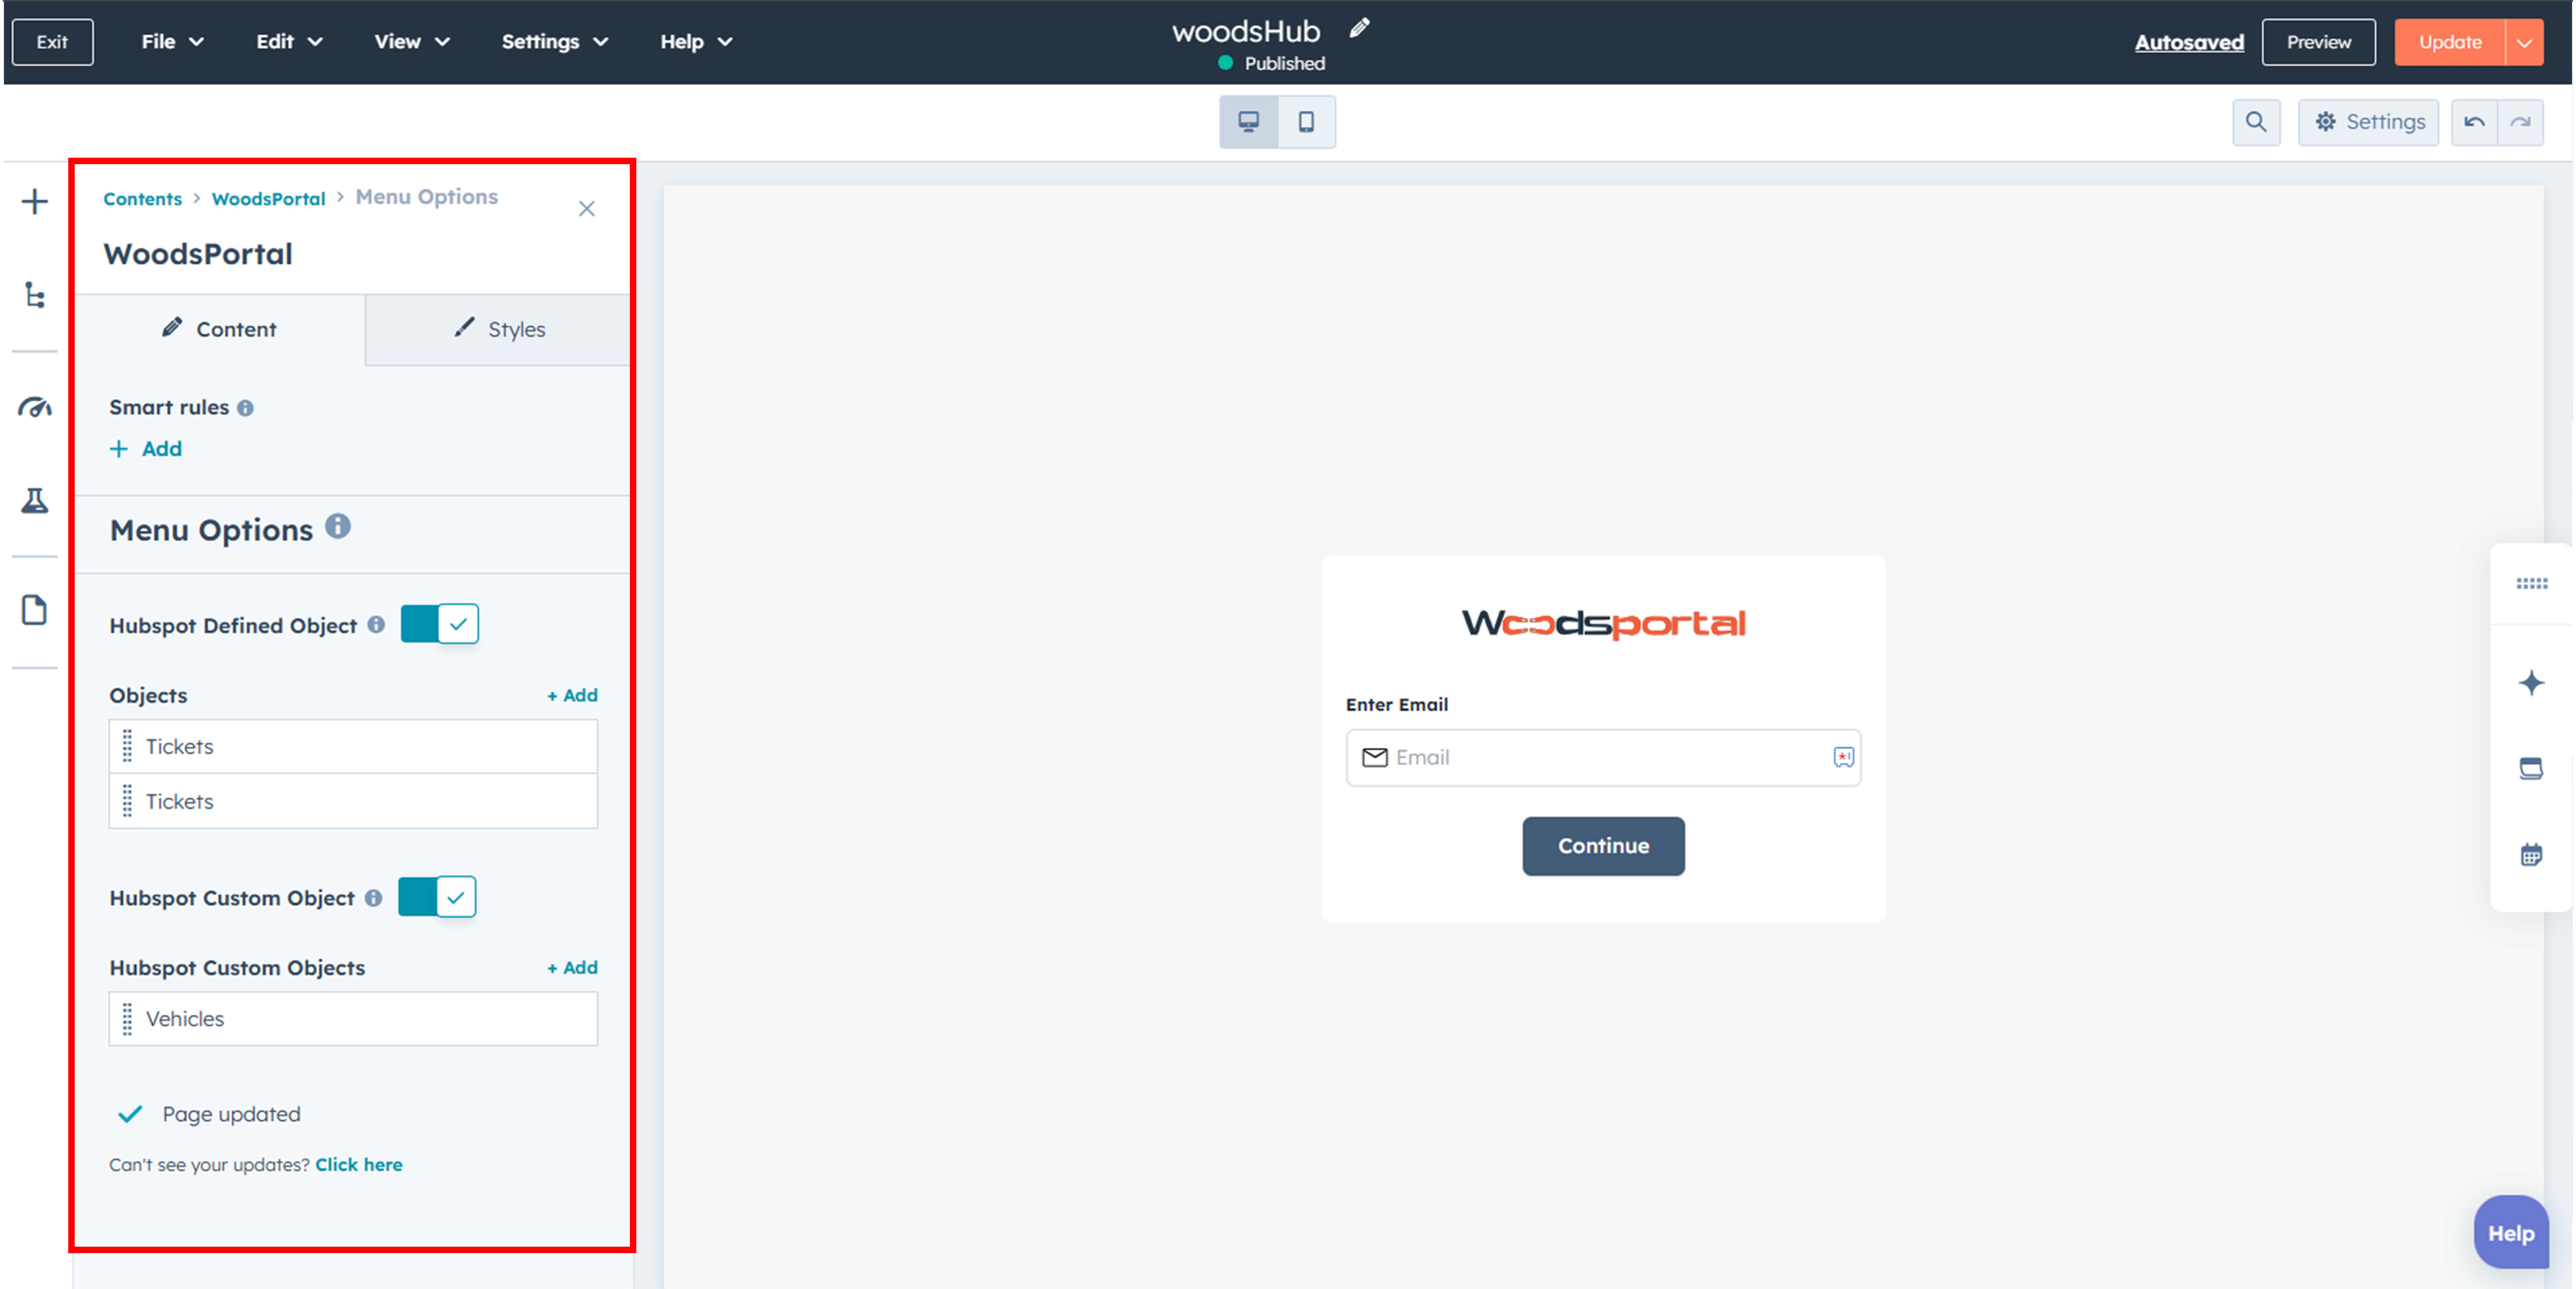Screen dimensions: 2576x1289
Task: Click drag handle of second Tickets row
Action: (x=127, y=801)
